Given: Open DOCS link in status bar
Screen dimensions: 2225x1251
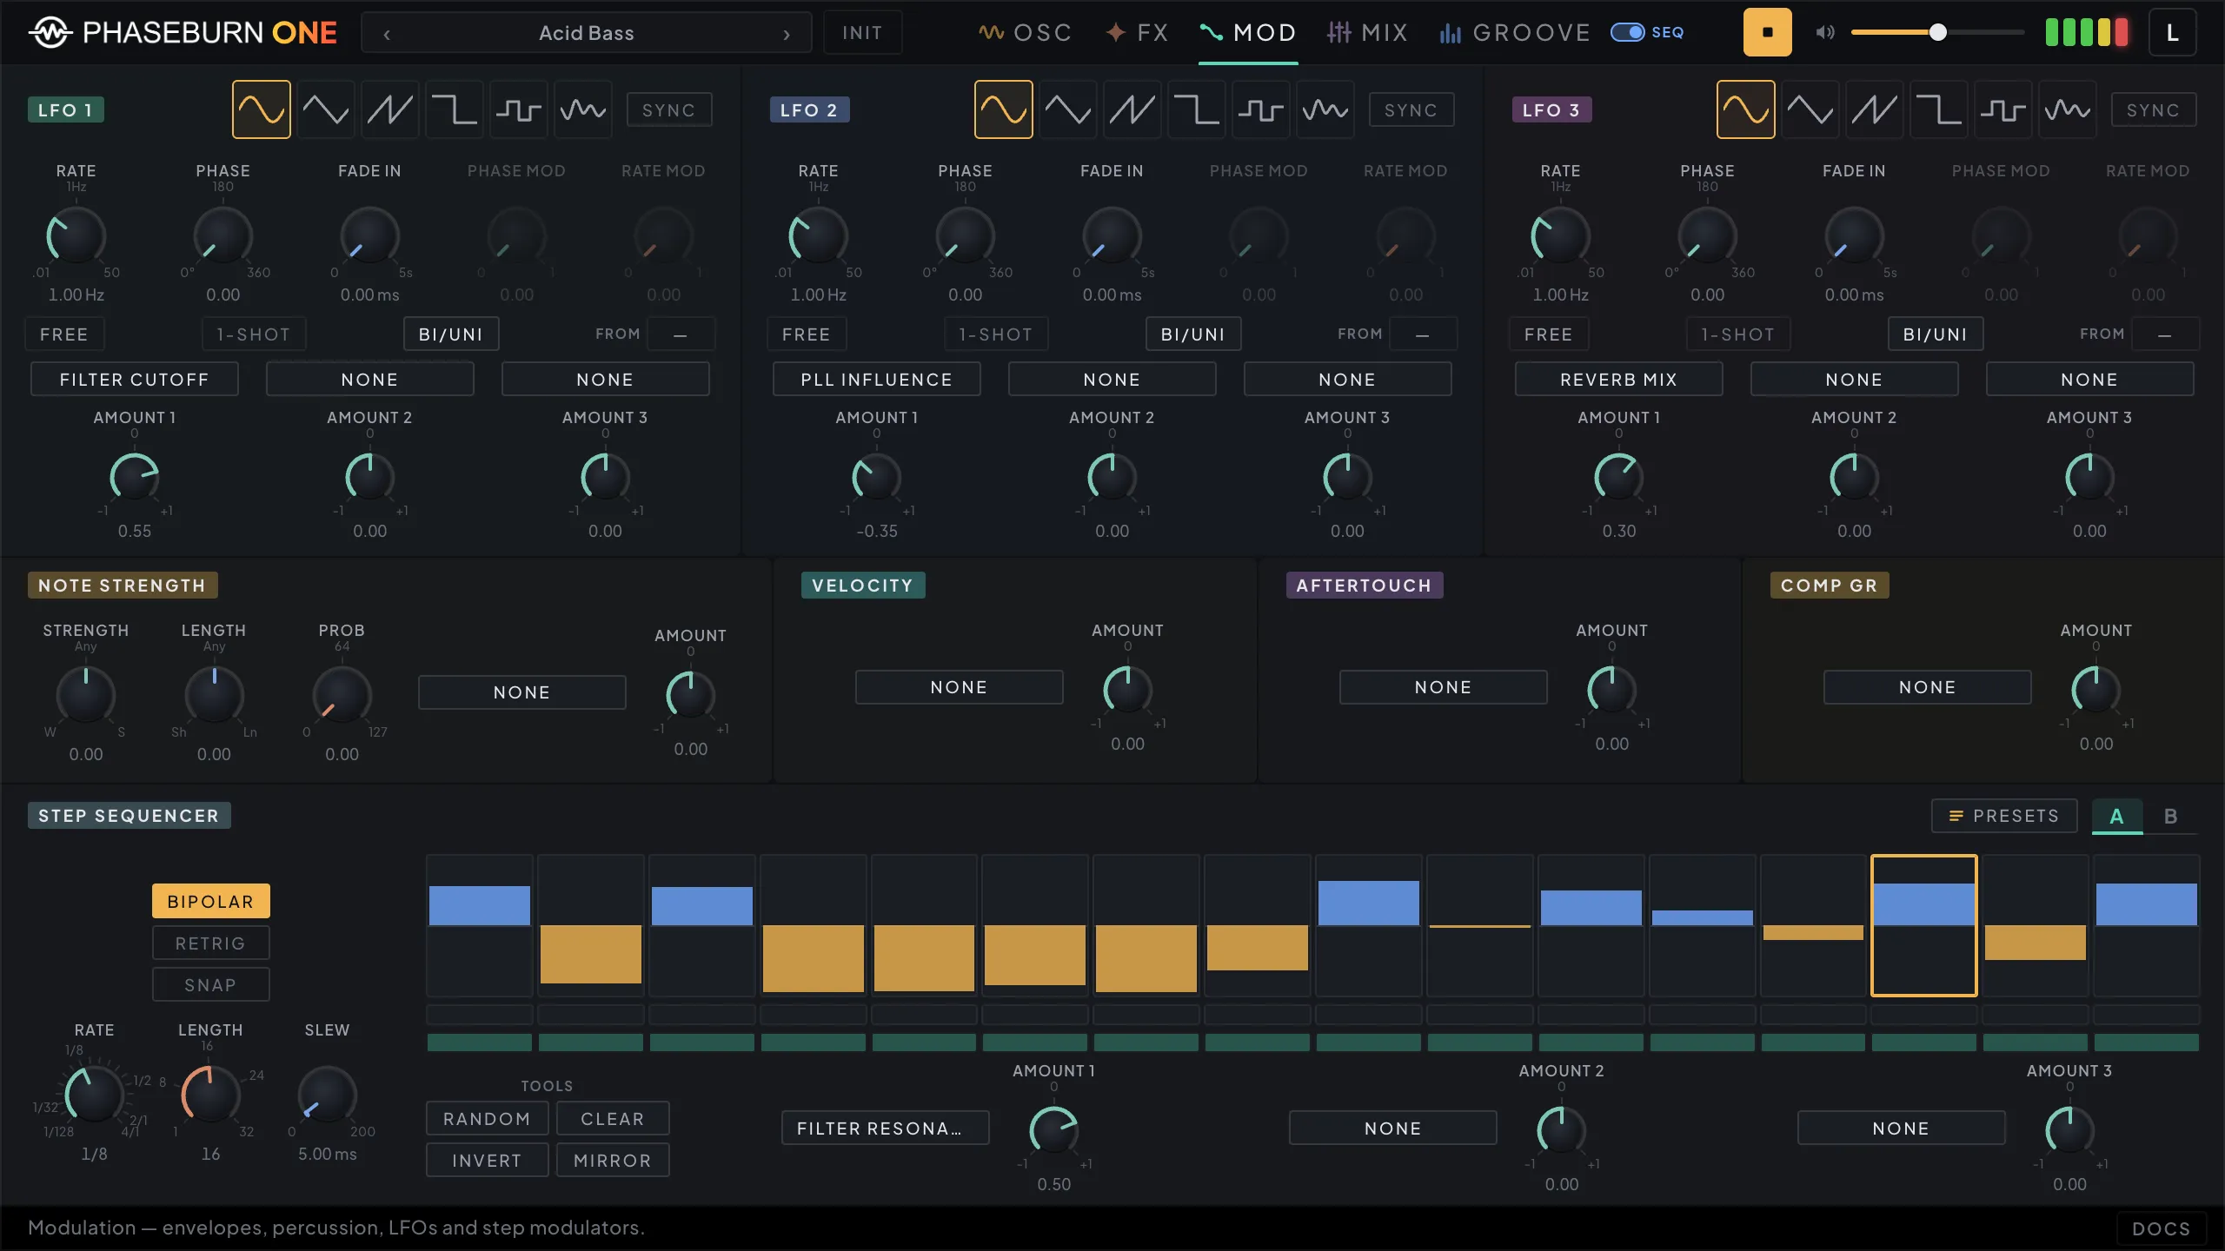Looking at the screenshot, I should (2162, 1228).
